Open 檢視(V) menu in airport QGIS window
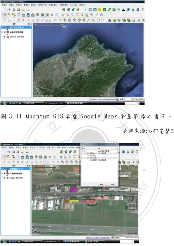 pos(19,148)
